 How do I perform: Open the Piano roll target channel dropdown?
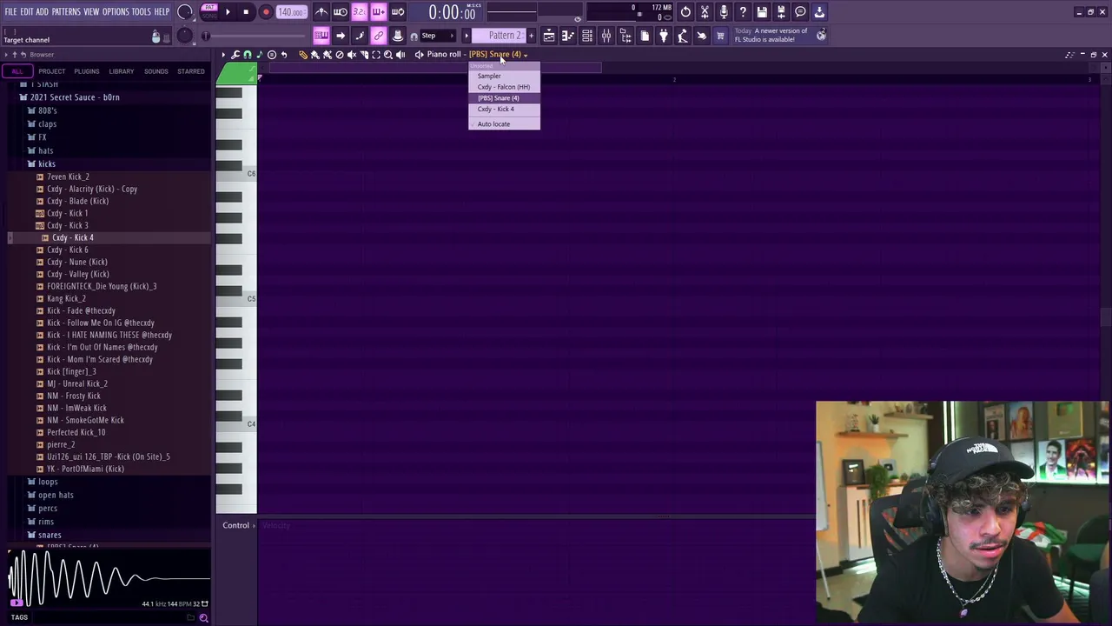(x=498, y=55)
